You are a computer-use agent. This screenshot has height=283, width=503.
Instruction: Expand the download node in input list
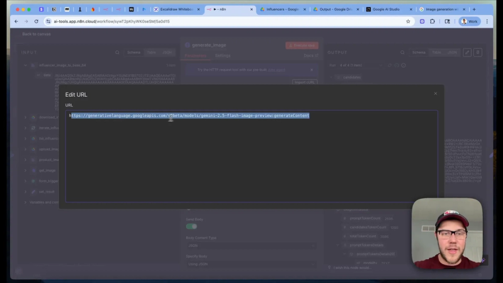point(25,117)
